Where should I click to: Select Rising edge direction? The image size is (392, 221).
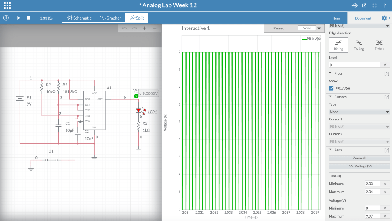click(338, 45)
